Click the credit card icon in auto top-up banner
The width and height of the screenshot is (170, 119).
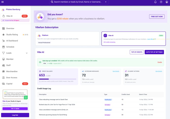40,62
